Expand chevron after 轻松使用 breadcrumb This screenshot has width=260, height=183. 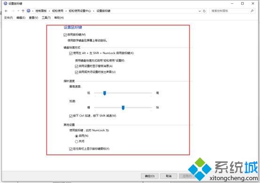pyautogui.click(x=66, y=11)
